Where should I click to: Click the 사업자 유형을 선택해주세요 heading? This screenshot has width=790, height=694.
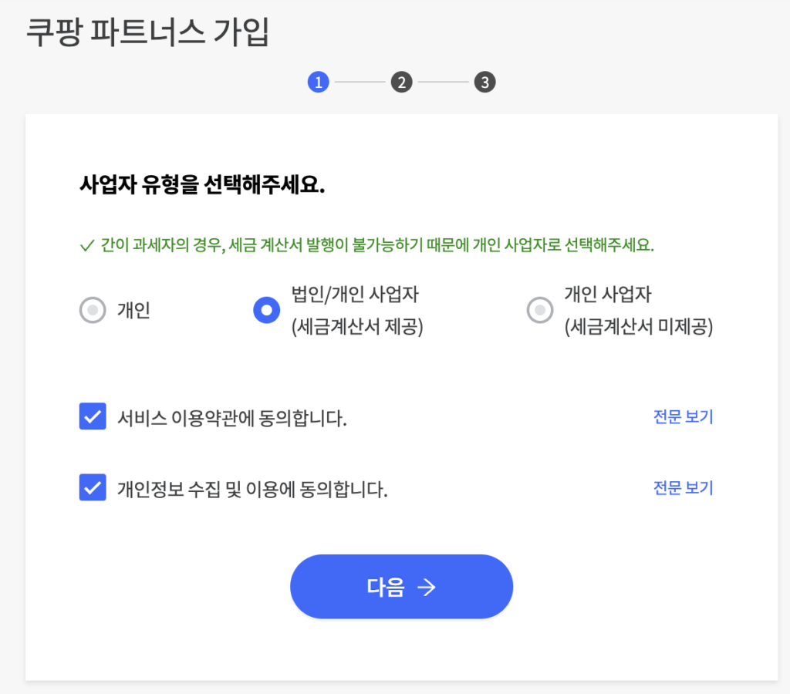tap(202, 186)
